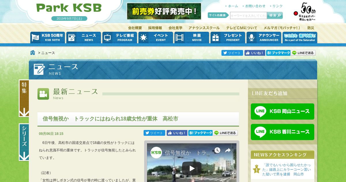This screenshot has width=346, height=182.
Task: Open the お問い合わせ link
Action: pos(254,6)
